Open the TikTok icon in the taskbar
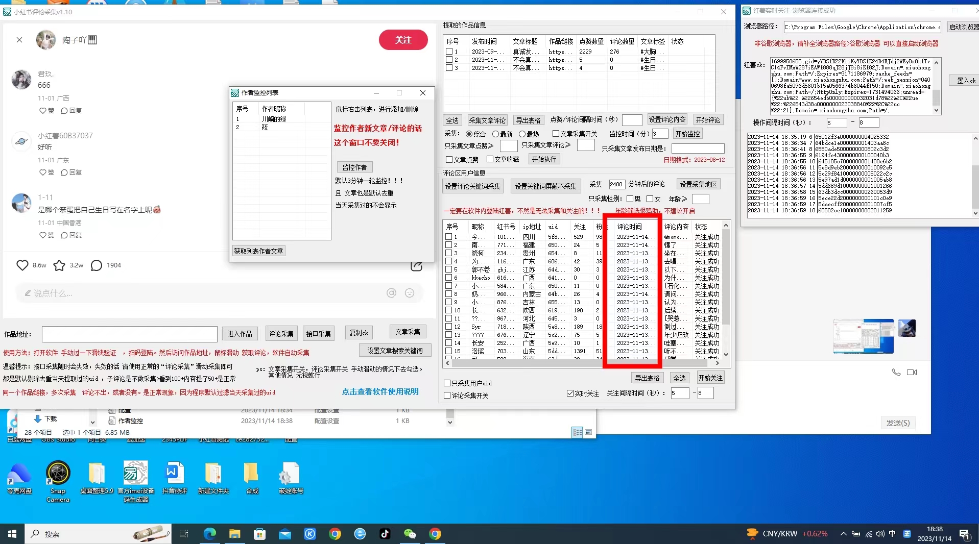Image resolution: width=979 pixels, height=544 pixels. pyautogui.click(x=385, y=534)
